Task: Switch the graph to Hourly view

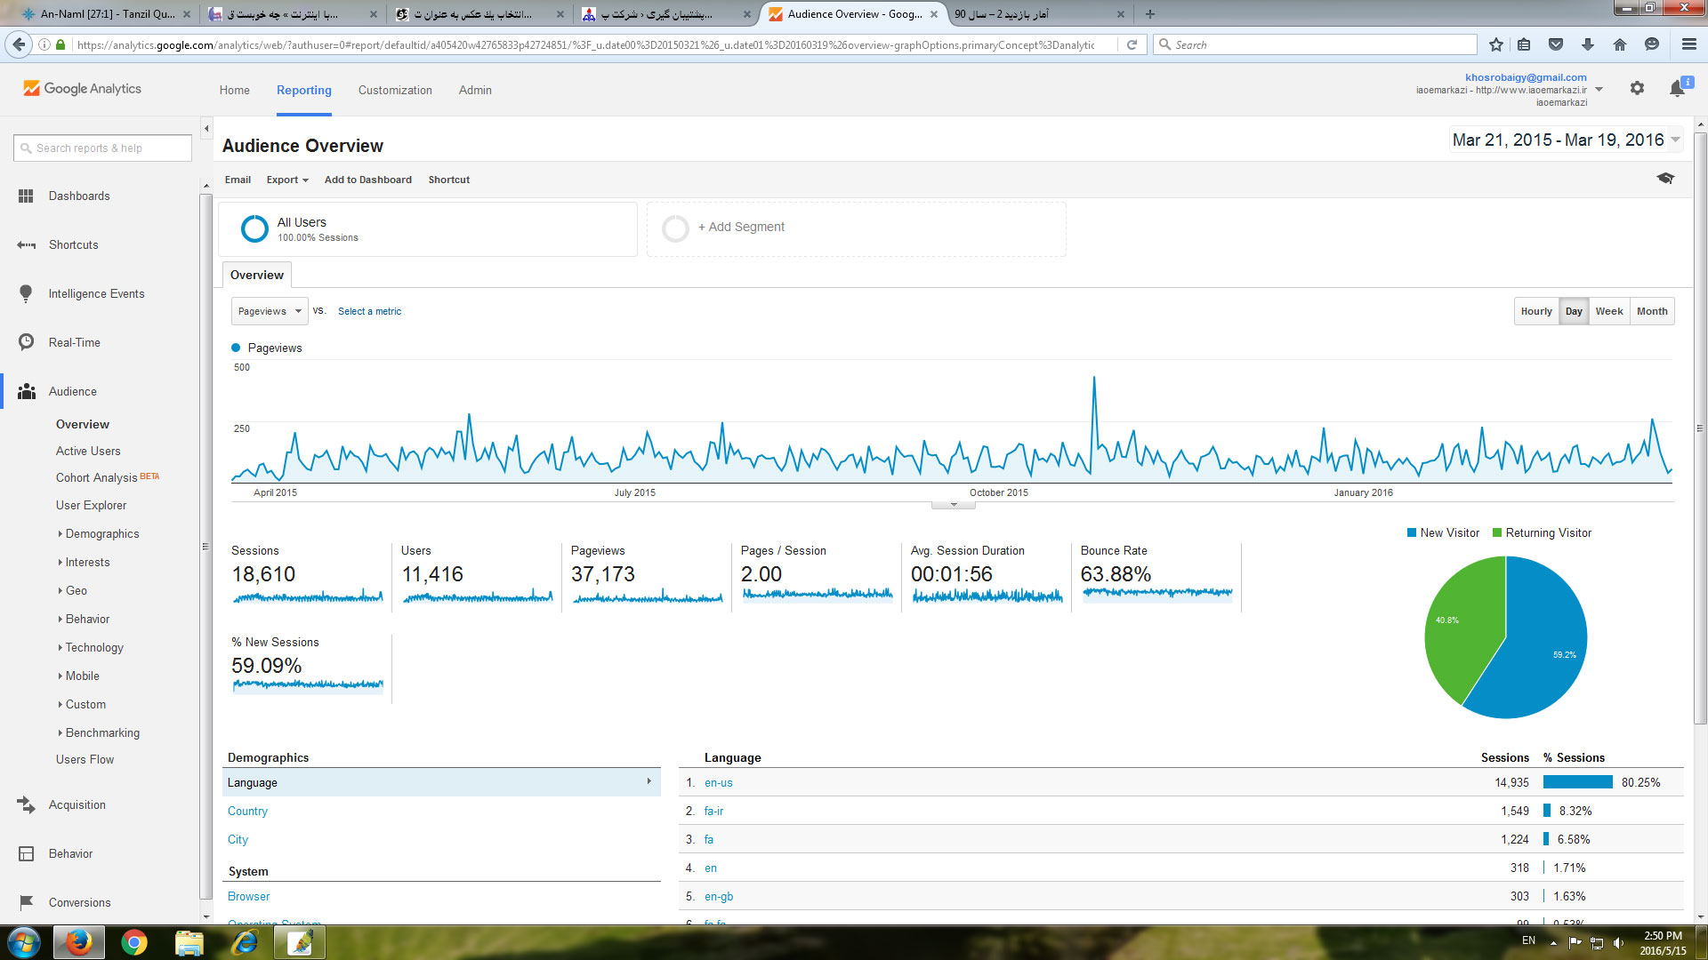Action: coord(1535,311)
